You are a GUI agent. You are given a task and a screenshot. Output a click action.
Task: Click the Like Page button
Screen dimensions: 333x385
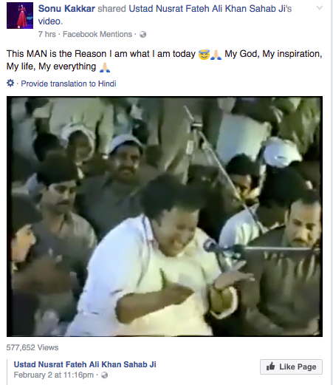click(x=291, y=367)
